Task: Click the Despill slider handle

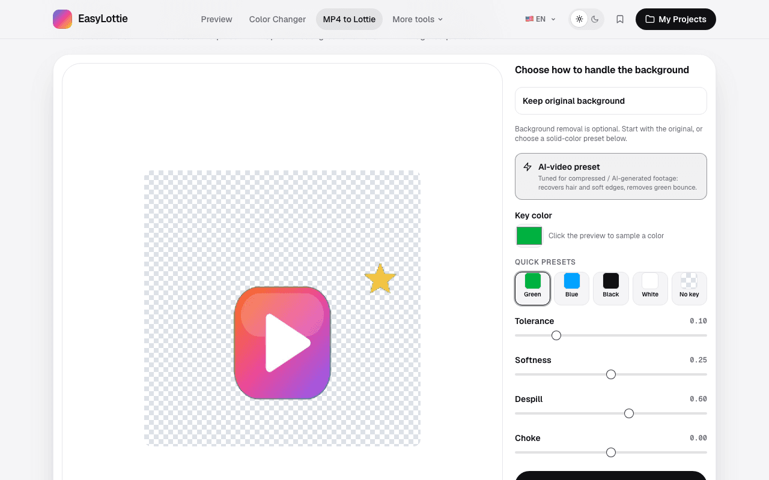Action: pyautogui.click(x=629, y=413)
